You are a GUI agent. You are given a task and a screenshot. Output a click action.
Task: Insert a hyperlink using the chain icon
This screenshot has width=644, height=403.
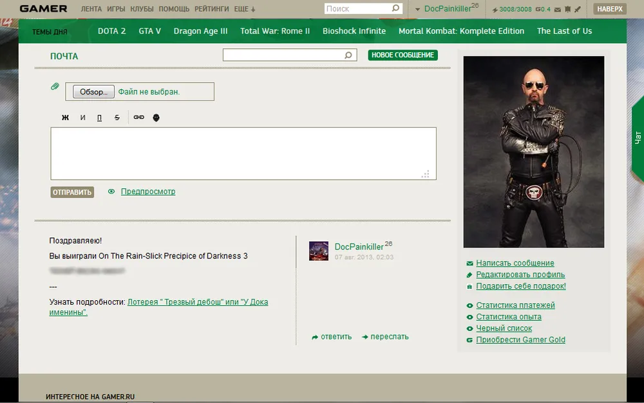[x=138, y=118]
